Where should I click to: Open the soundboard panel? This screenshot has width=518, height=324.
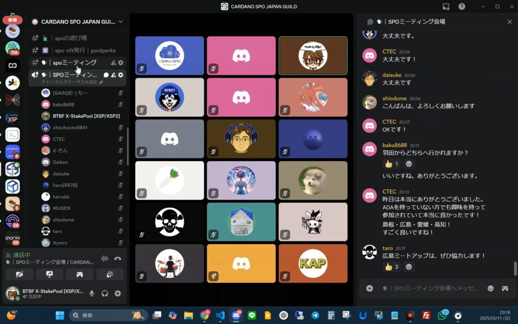click(110, 274)
